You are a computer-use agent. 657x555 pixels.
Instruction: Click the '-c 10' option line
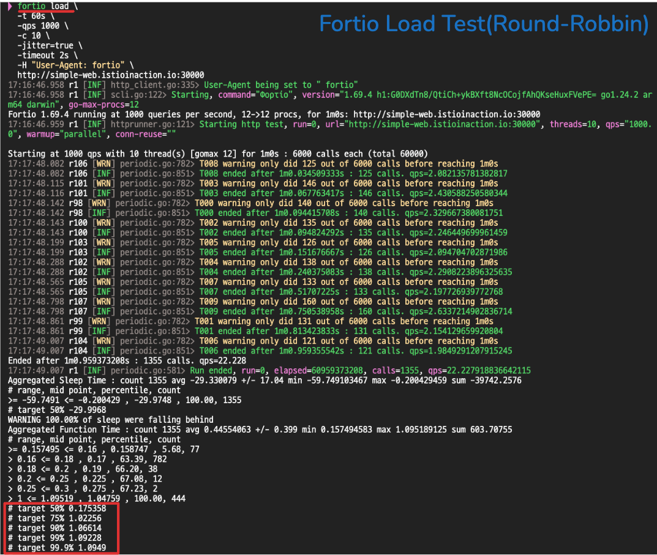pos(34,36)
